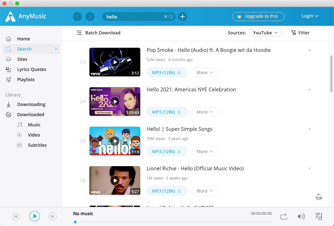The image size is (334, 226).
Task: Toggle mute with the volume icon
Action: tap(301, 217)
